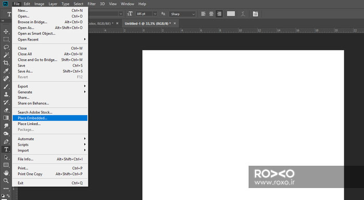This screenshot has height=200, width=364.
Task: Choose Place Embedded from File menu
Action: (x=50, y=118)
